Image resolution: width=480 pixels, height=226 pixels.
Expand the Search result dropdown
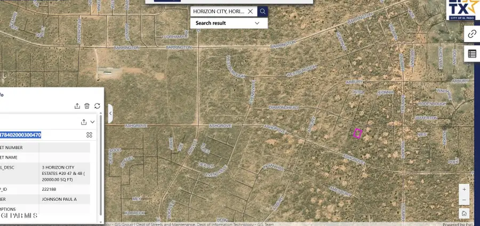click(257, 23)
